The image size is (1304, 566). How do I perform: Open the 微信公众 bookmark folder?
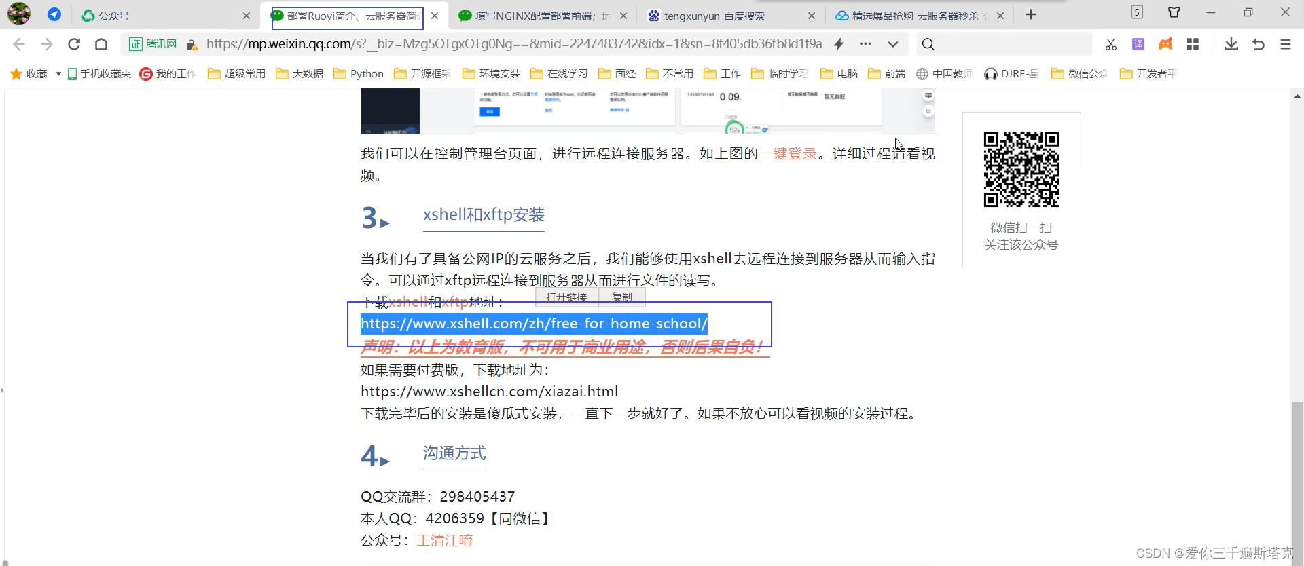point(1079,74)
